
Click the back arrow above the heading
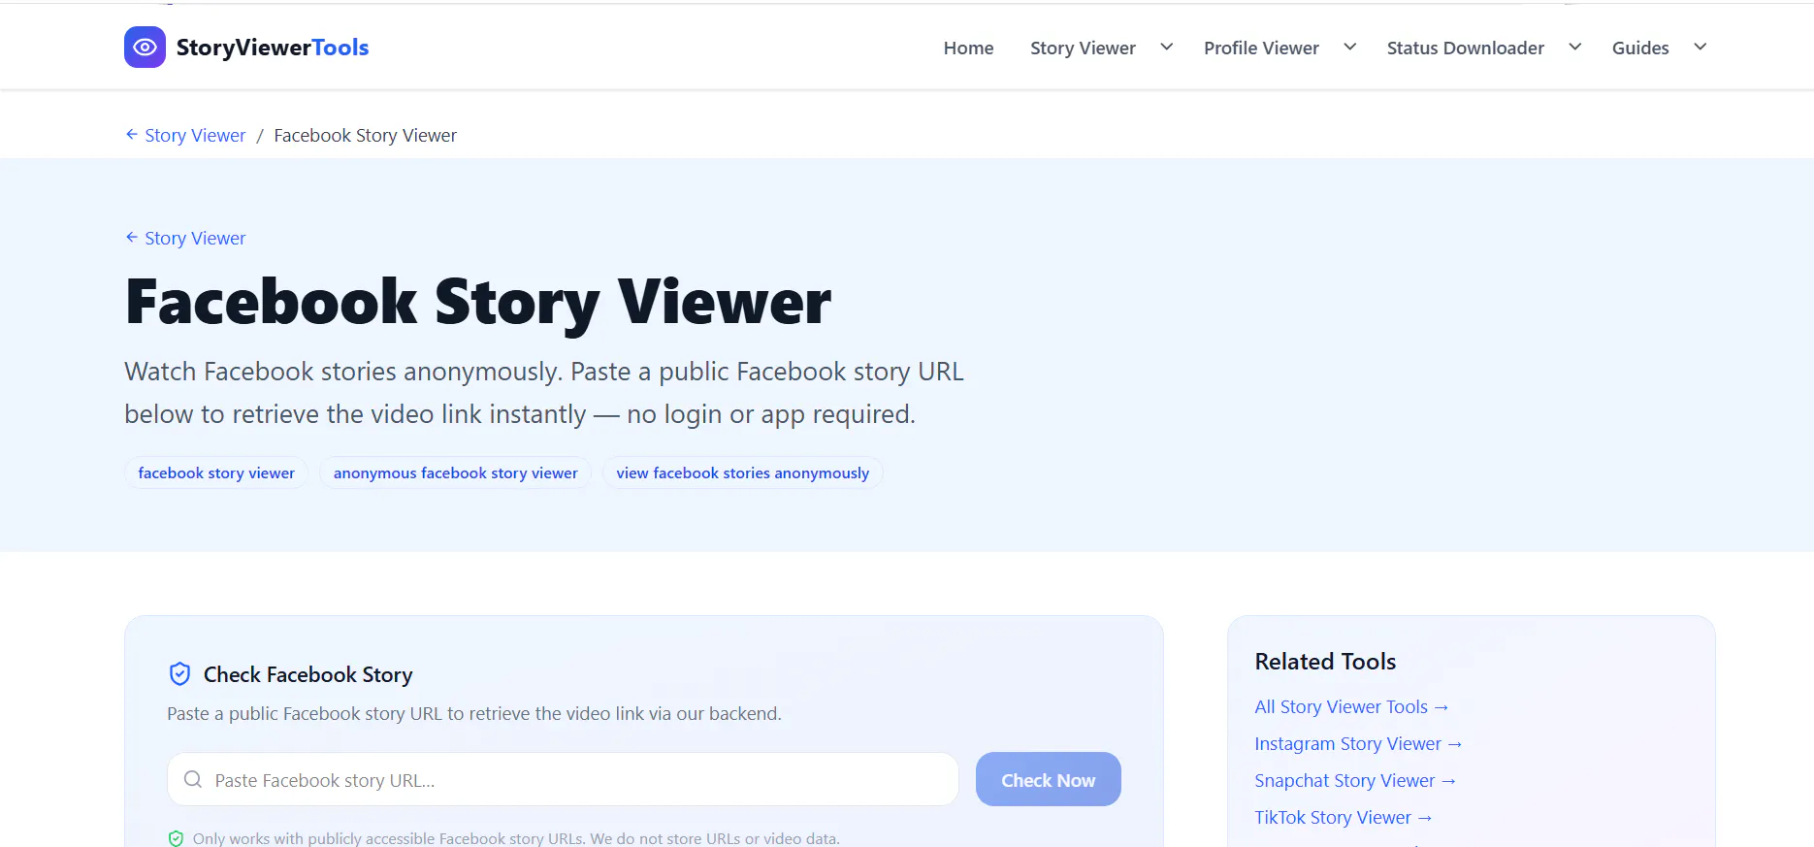(132, 237)
